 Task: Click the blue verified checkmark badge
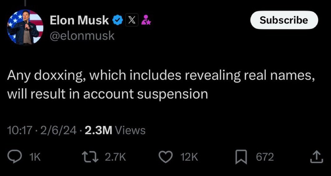click(x=117, y=21)
